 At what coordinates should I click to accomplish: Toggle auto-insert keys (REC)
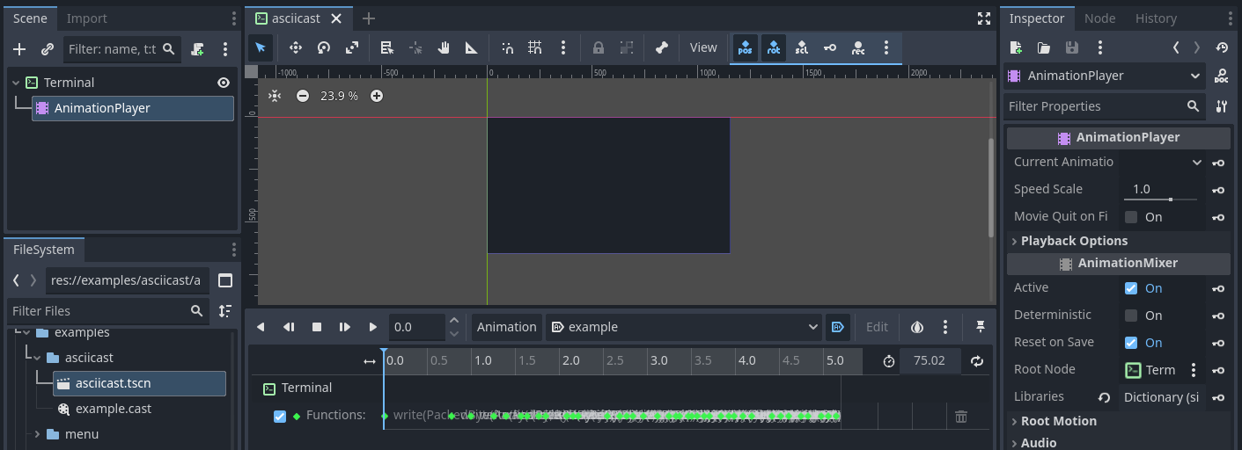click(x=858, y=47)
